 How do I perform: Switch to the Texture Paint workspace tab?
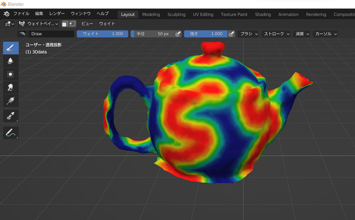(234, 15)
